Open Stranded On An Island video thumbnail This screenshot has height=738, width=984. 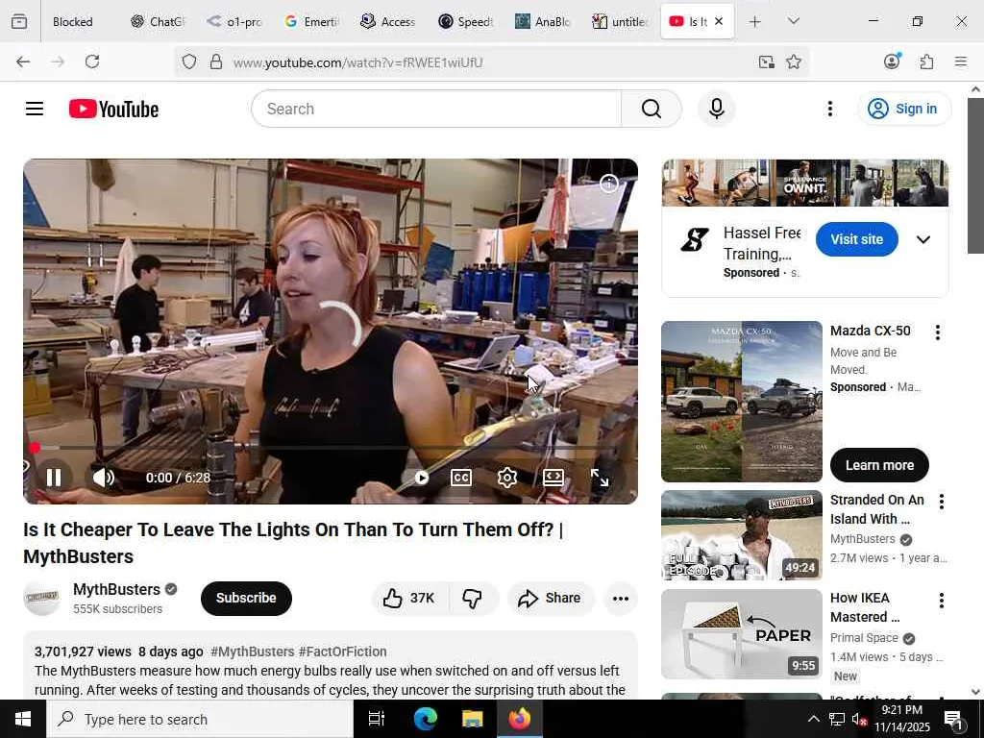[x=741, y=534]
